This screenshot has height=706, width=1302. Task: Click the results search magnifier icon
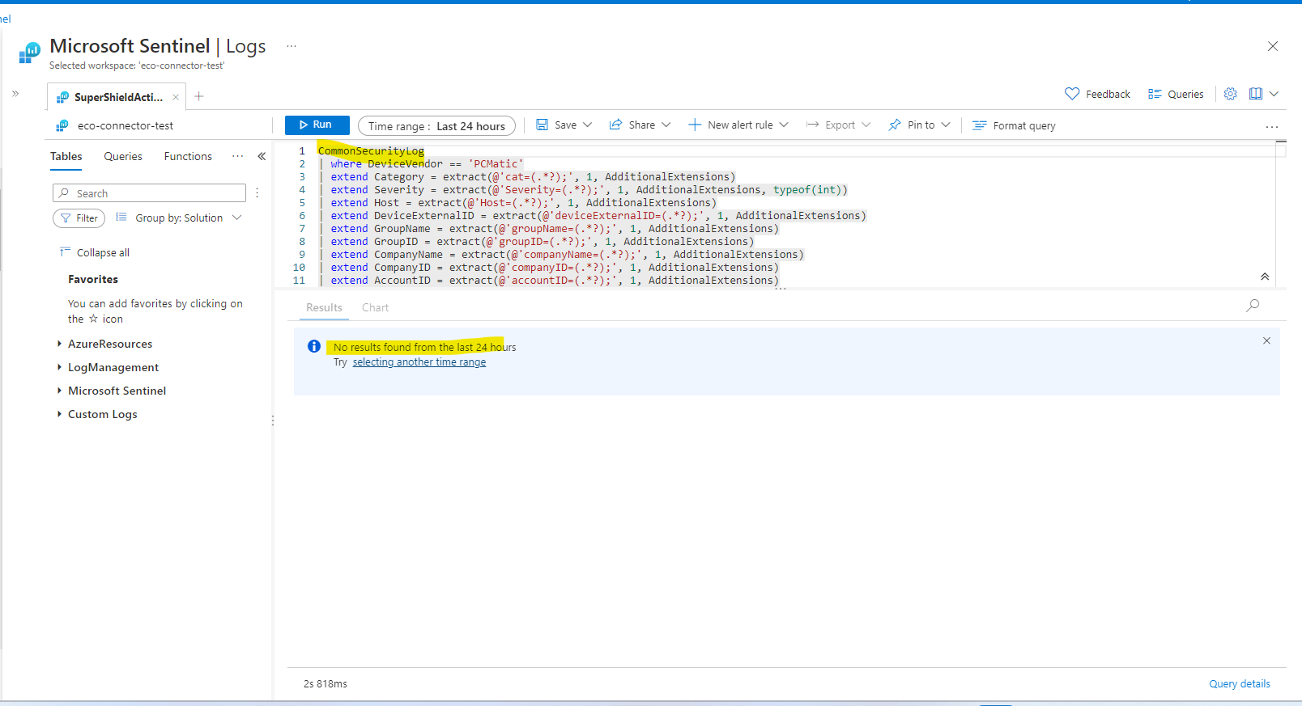1253,306
